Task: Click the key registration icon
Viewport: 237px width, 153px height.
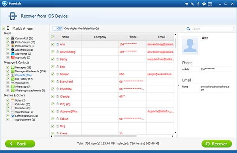Action: coord(192,4)
